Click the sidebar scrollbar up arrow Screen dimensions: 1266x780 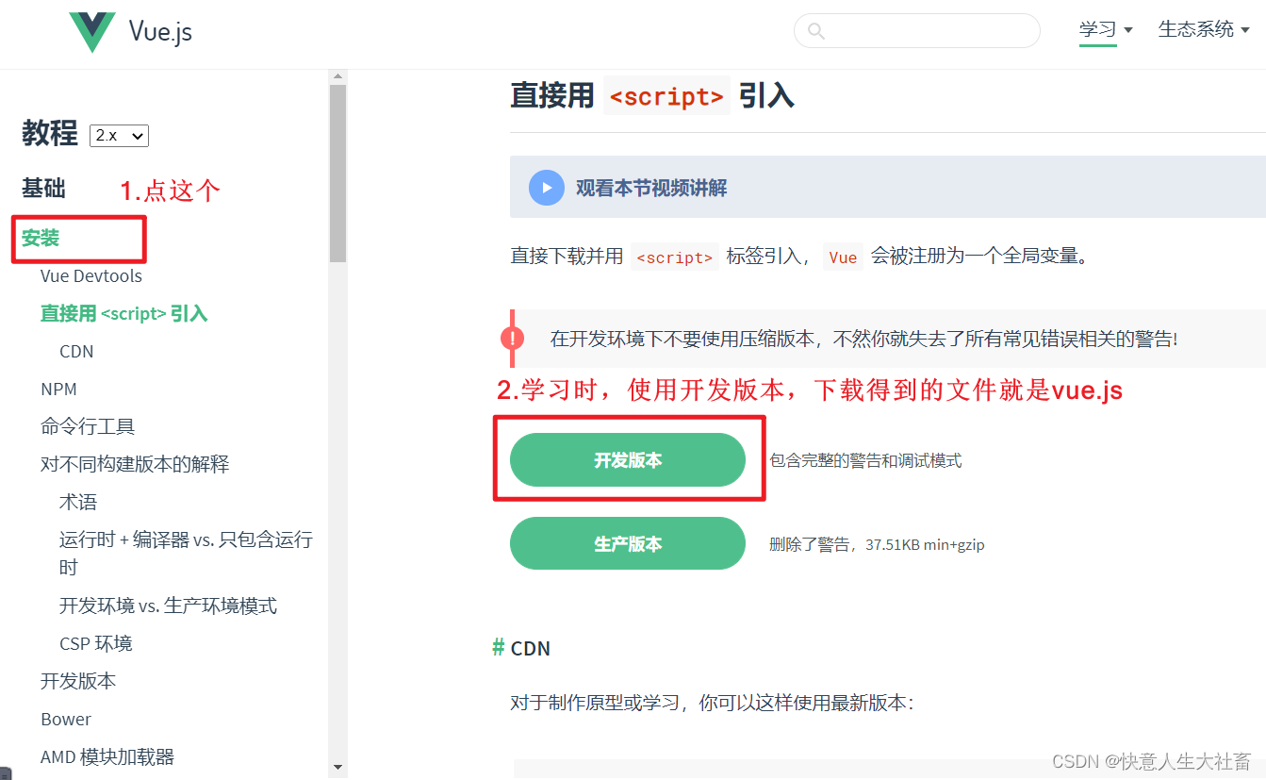[x=337, y=77]
